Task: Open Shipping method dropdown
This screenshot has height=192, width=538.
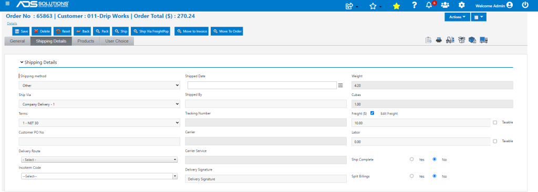Action: pyautogui.click(x=99, y=86)
